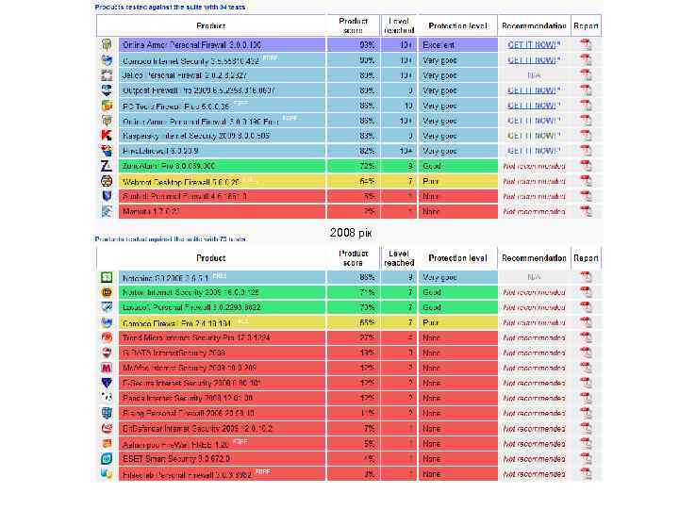Open PDF report for Norton Internet Security 2009
The image size is (679, 509).
pos(586,292)
